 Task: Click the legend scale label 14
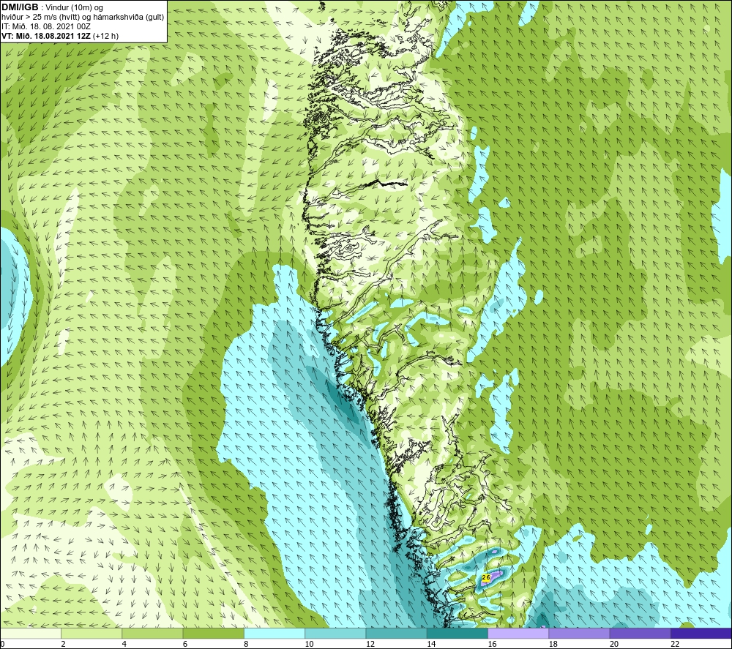[431, 644]
